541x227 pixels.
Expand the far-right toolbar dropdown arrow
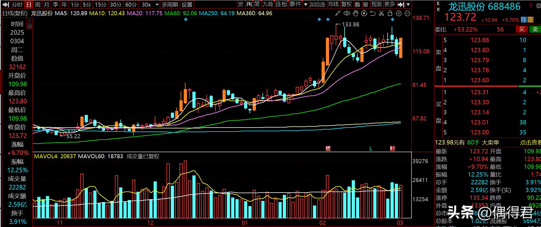click(x=408, y=5)
